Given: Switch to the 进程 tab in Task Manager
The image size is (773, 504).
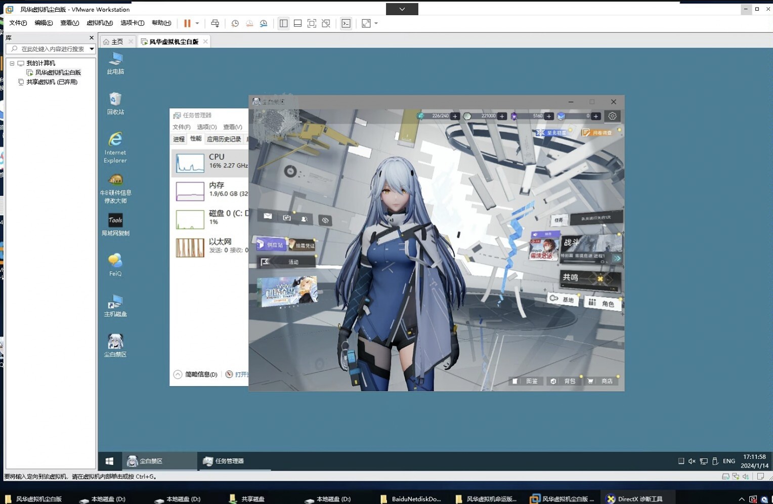Looking at the screenshot, I should point(179,139).
